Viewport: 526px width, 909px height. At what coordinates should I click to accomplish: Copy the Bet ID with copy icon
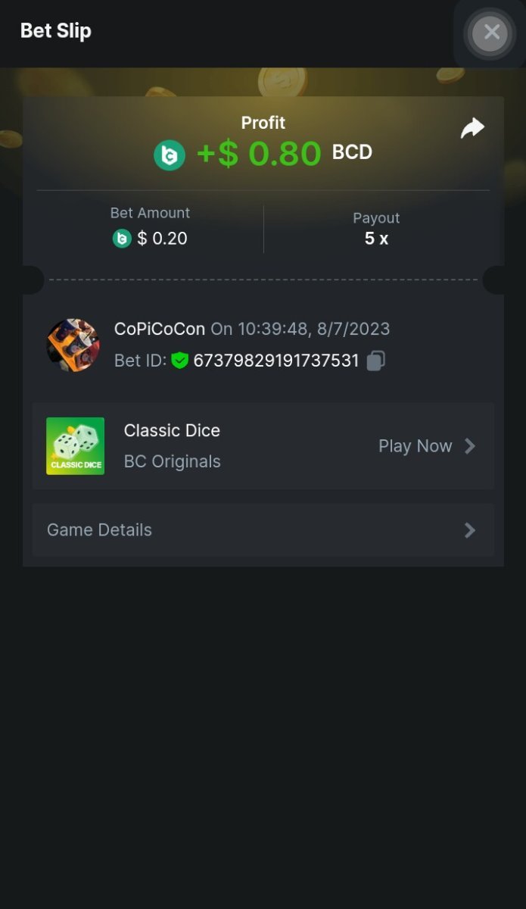click(x=376, y=361)
